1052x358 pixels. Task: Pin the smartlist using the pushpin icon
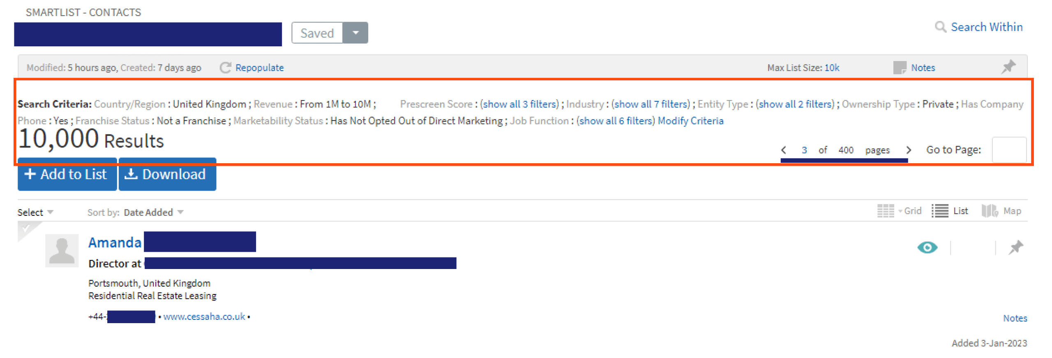[x=1009, y=66]
